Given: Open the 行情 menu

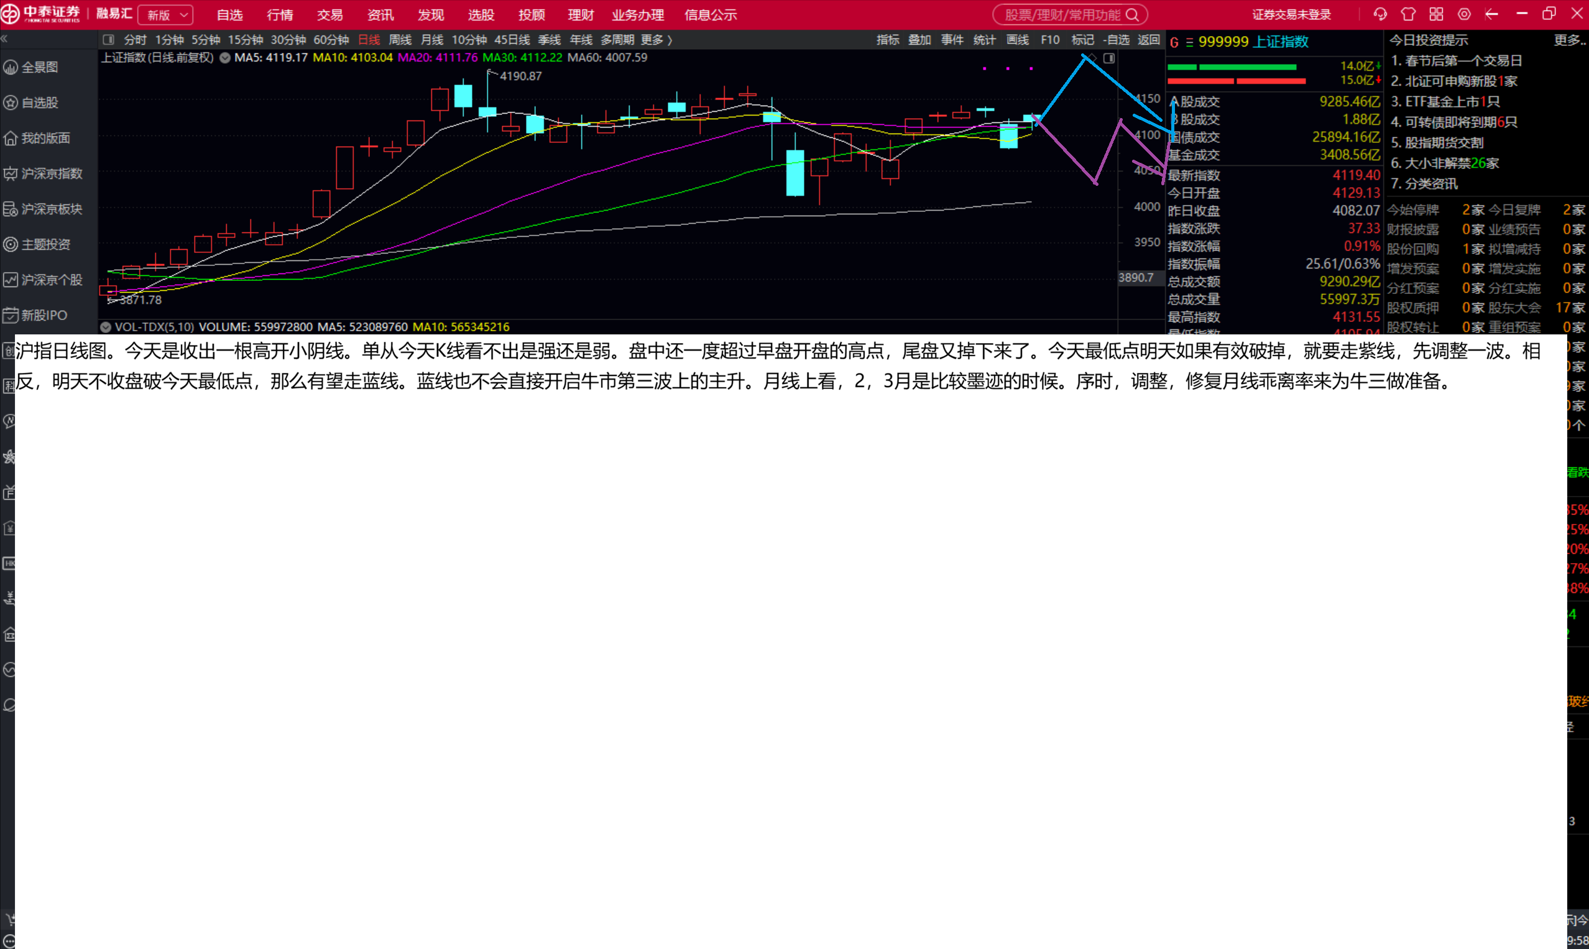Looking at the screenshot, I should coord(280,15).
